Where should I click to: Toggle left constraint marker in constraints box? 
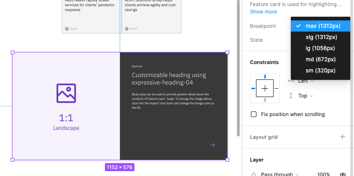click(x=253, y=88)
